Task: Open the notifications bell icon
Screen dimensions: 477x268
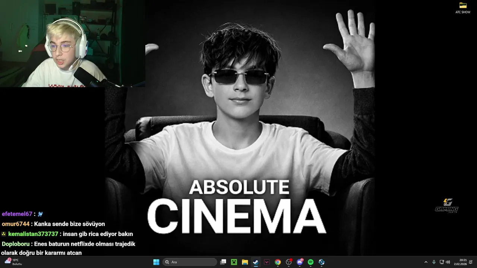Action: [471, 262]
